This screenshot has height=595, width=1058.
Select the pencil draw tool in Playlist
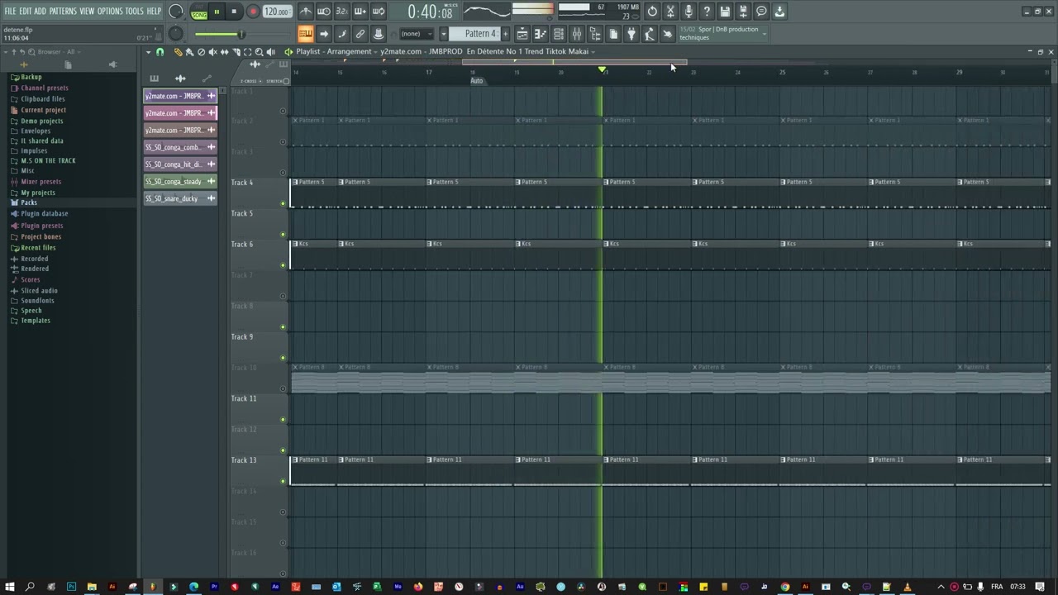178,52
